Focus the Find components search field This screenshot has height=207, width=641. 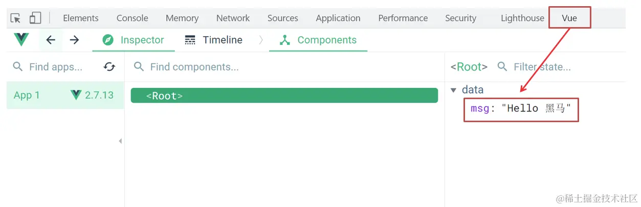pyautogui.click(x=284, y=67)
